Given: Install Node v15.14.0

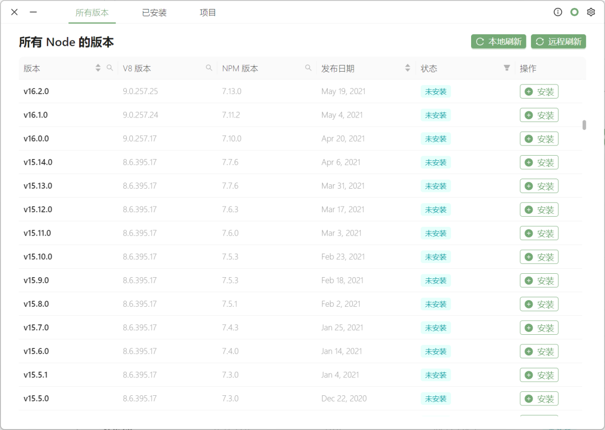Looking at the screenshot, I should [539, 162].
